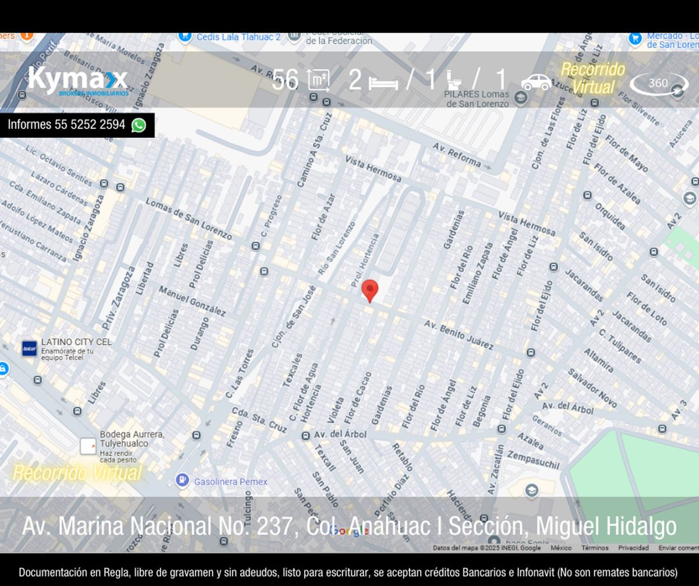
Task: Select the Av. Reforma street label
Action: point(457,154)
